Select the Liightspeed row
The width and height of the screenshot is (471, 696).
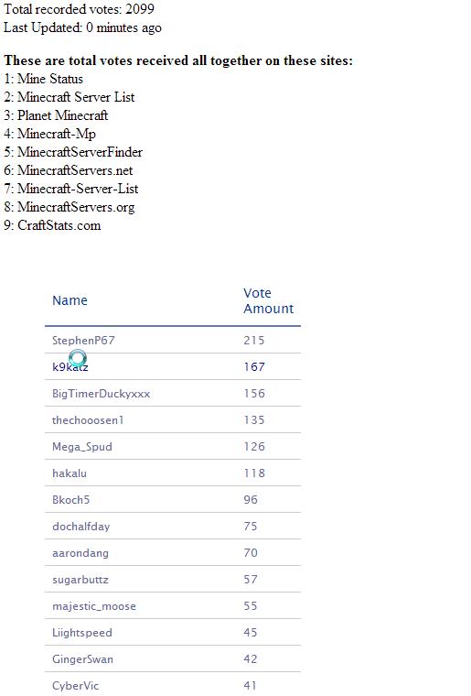coord(173,633)
